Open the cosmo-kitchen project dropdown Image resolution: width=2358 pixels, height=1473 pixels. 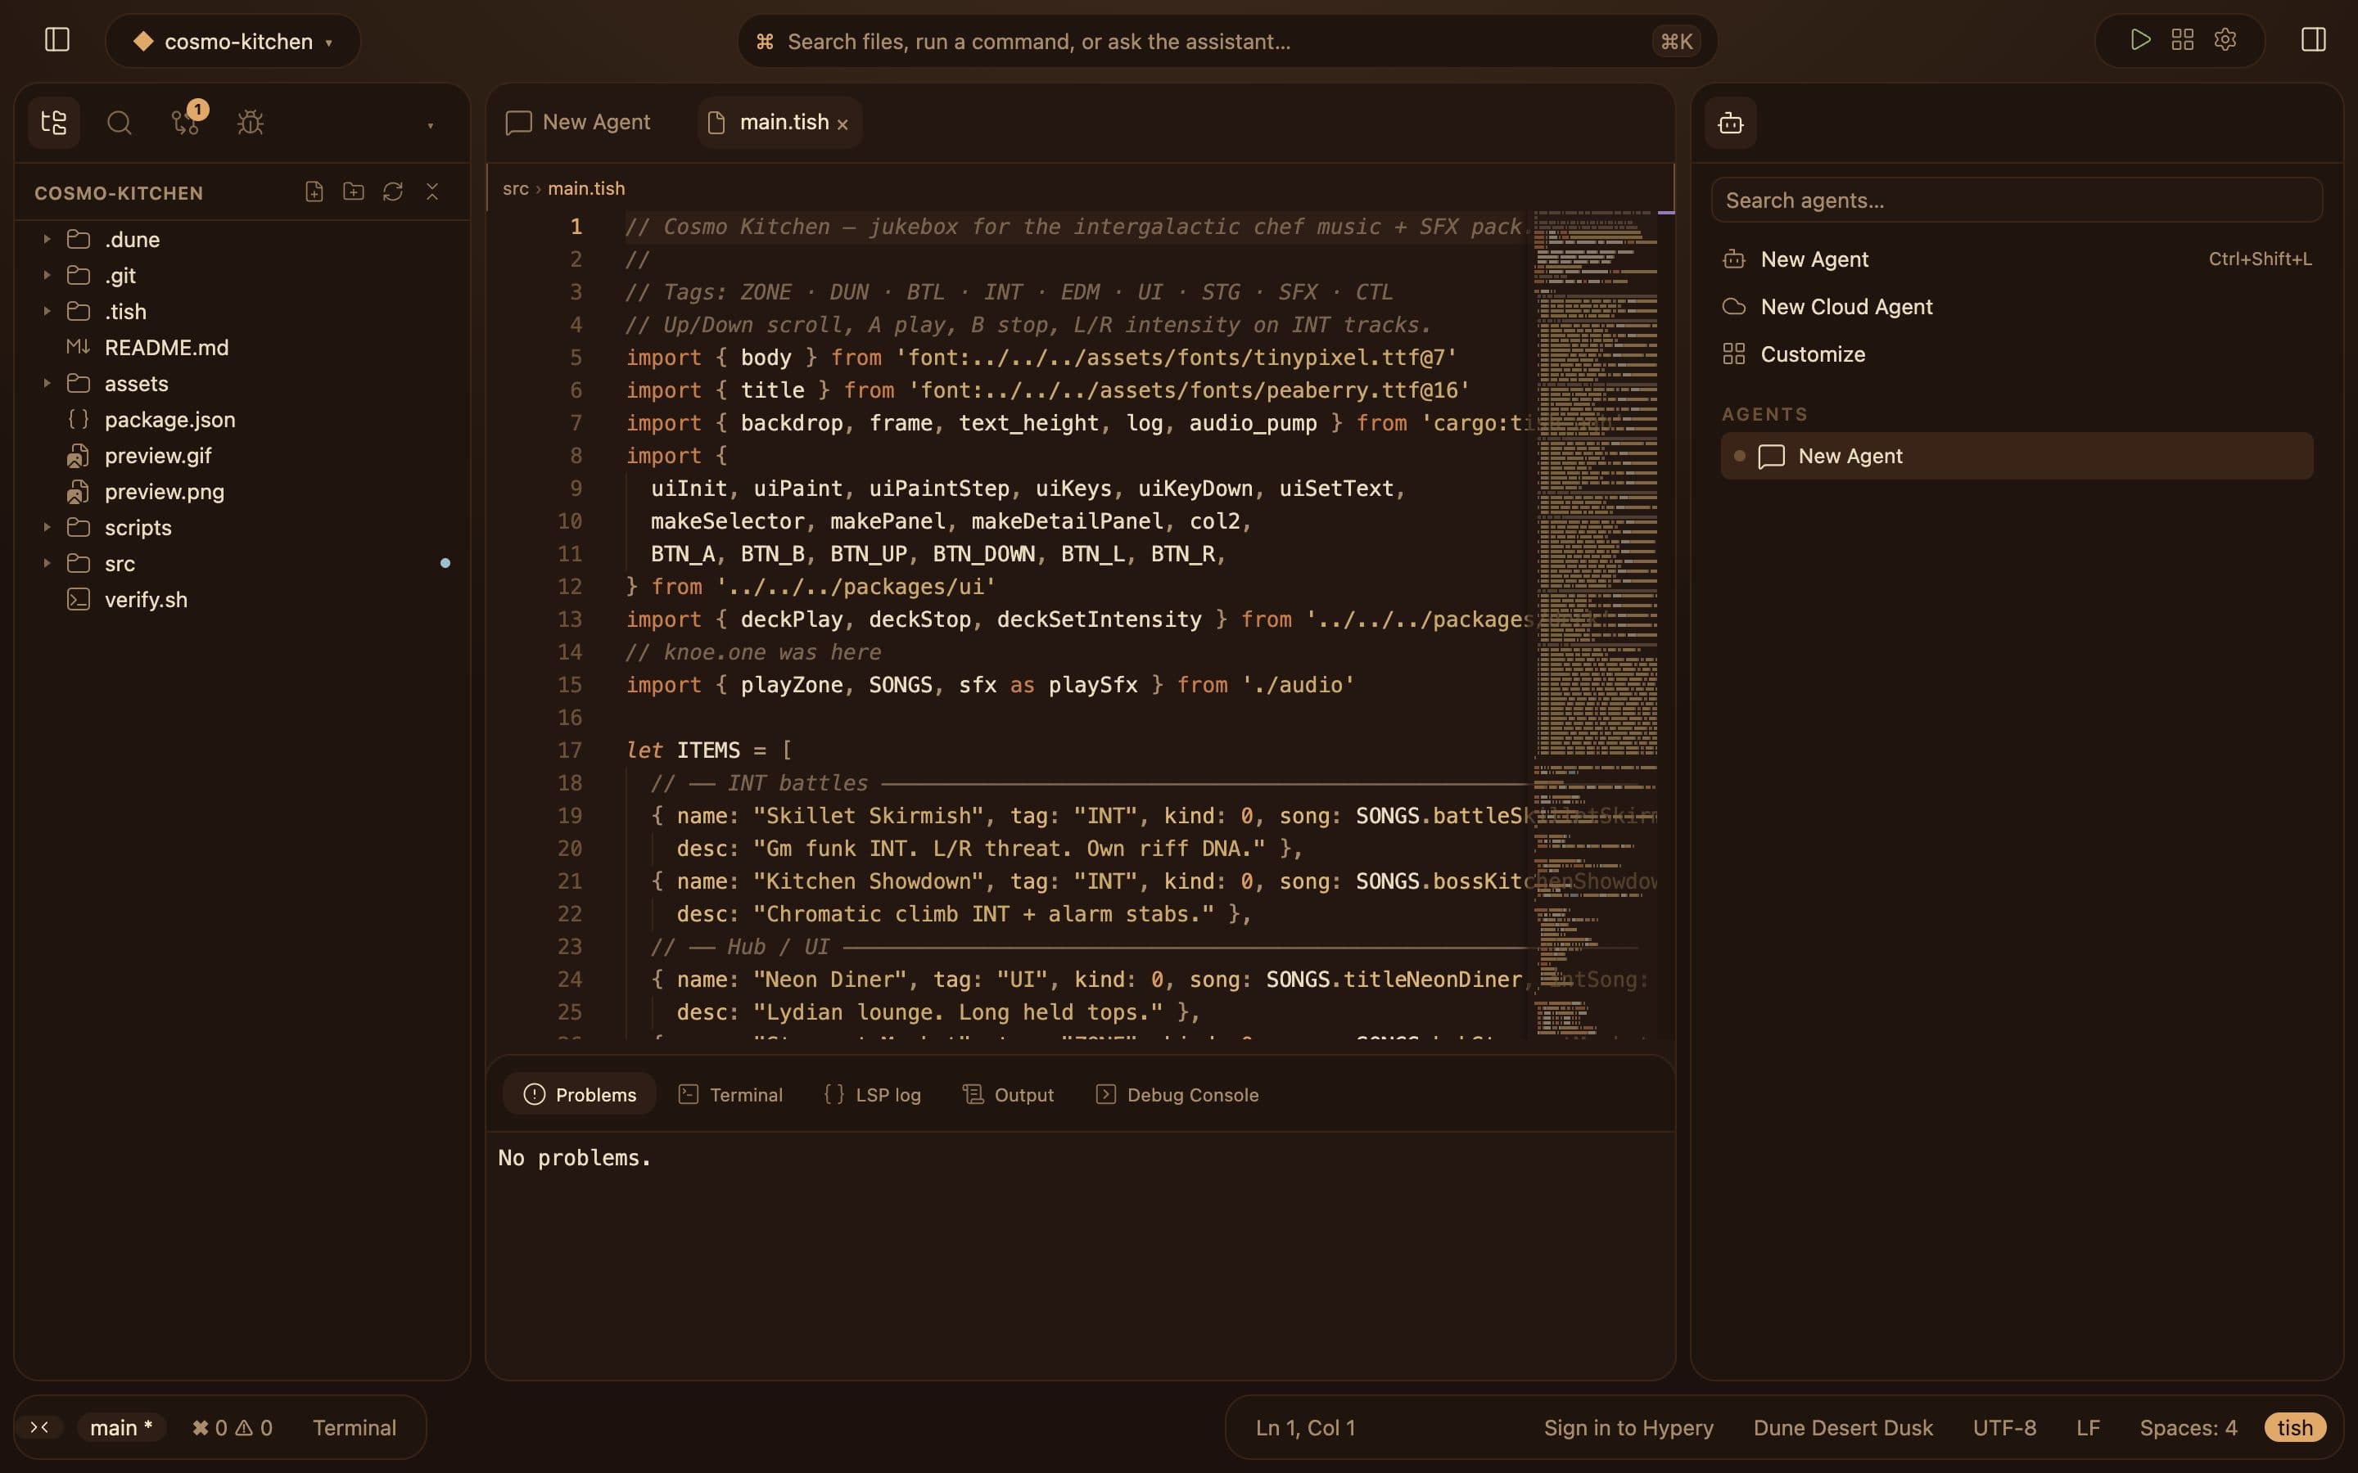233,41
